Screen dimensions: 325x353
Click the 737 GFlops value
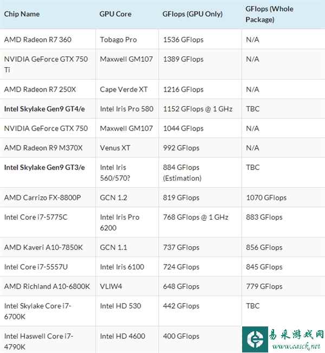(x=181, y=247)
